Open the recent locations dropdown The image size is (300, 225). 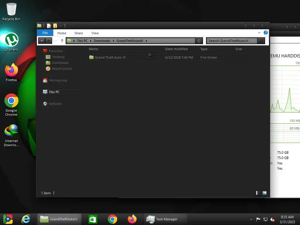pyautogui.click(x=55, y=41)
